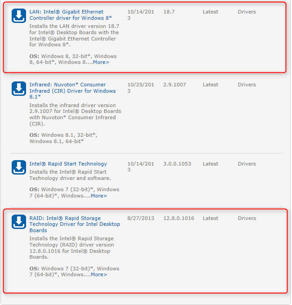
Task: Click description 'Installs the infrared driver version'
Action: coord(75,114)
